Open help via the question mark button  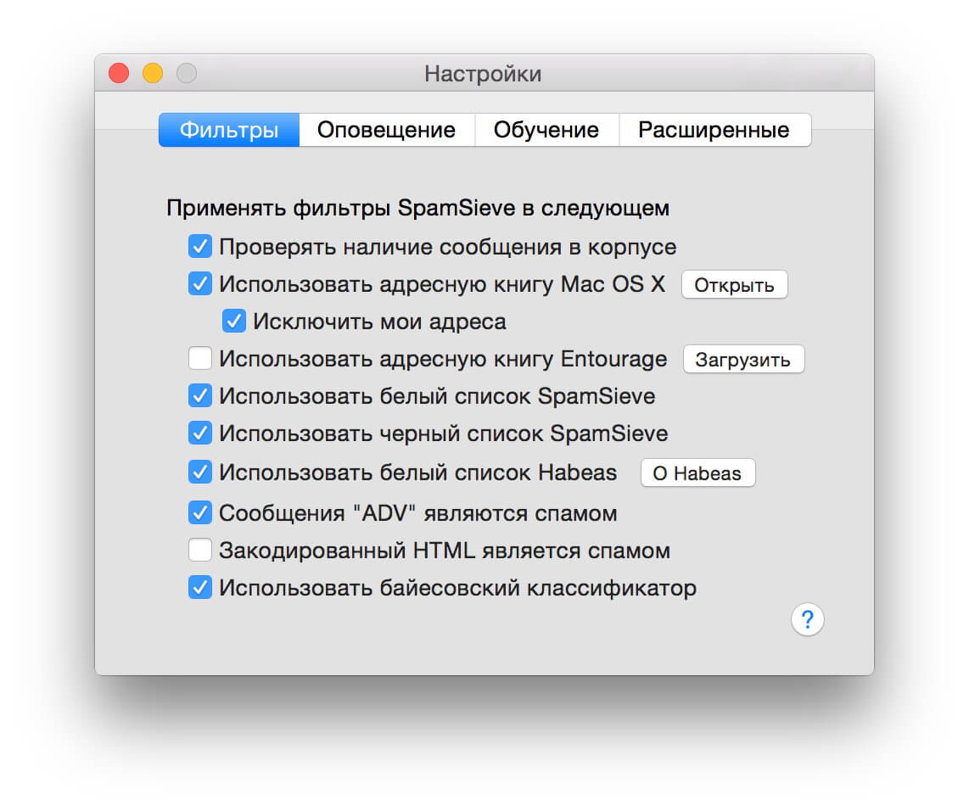coord(807,619)
